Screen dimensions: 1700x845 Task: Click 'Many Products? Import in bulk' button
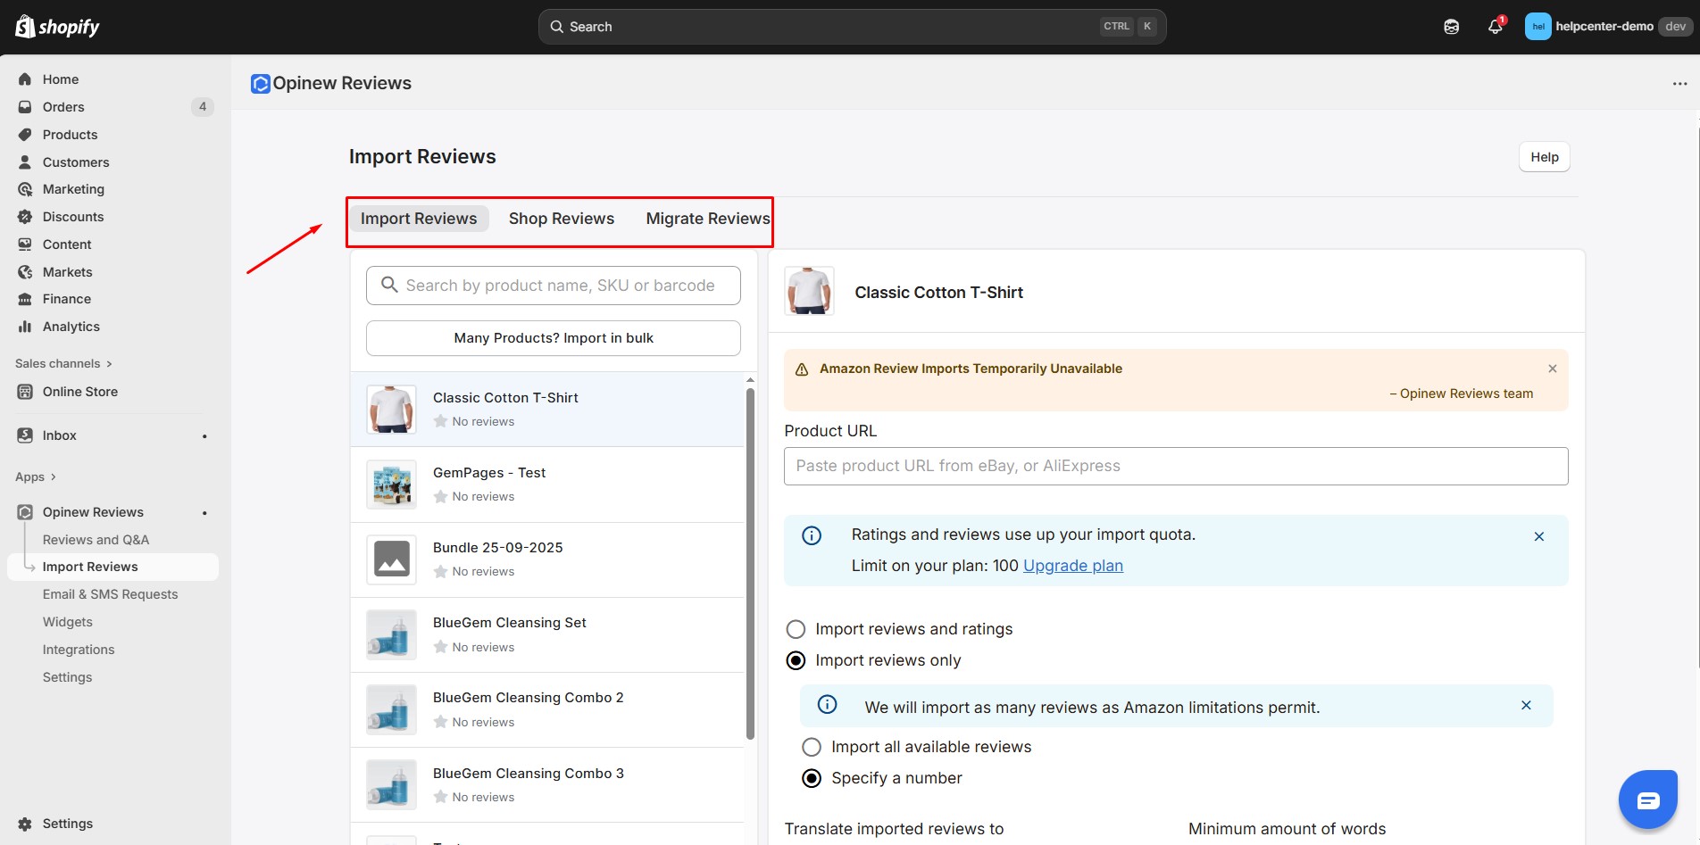553,338
